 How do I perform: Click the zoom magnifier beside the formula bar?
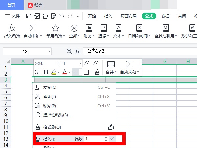tap(69, 51)
